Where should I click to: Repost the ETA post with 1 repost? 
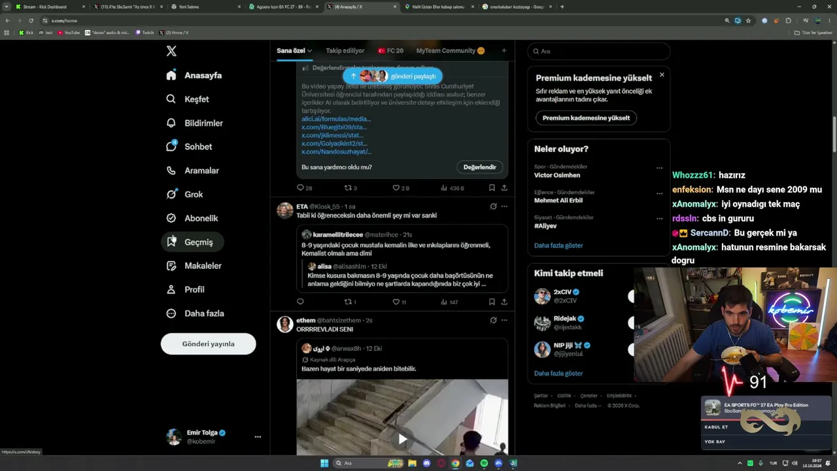pos(350,302)
